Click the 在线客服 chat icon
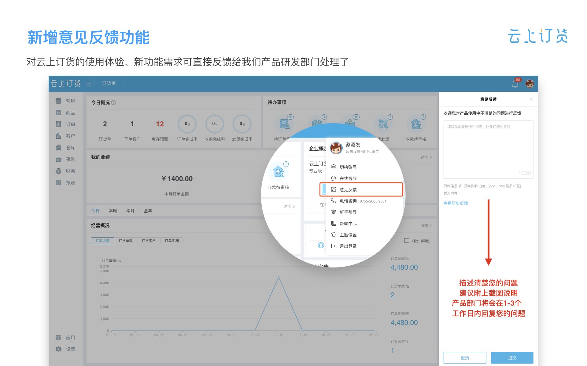 334,178
